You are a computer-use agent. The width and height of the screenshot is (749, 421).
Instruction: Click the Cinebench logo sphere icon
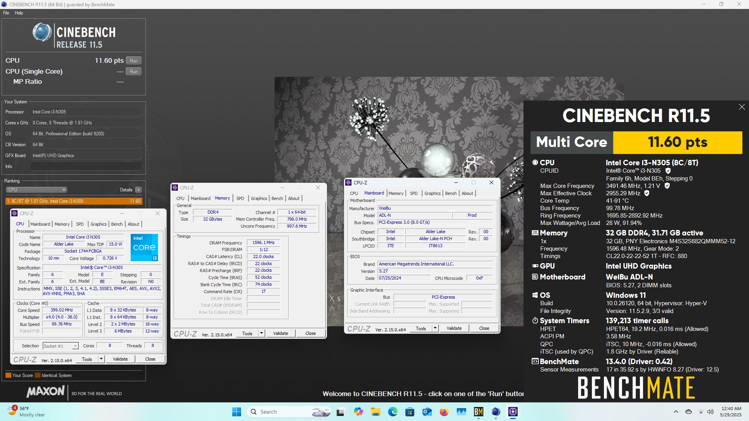pos(42,32)
